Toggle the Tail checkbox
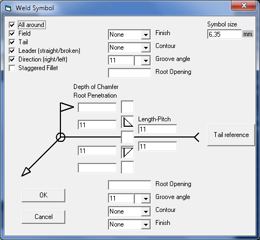 coord(12,42)
